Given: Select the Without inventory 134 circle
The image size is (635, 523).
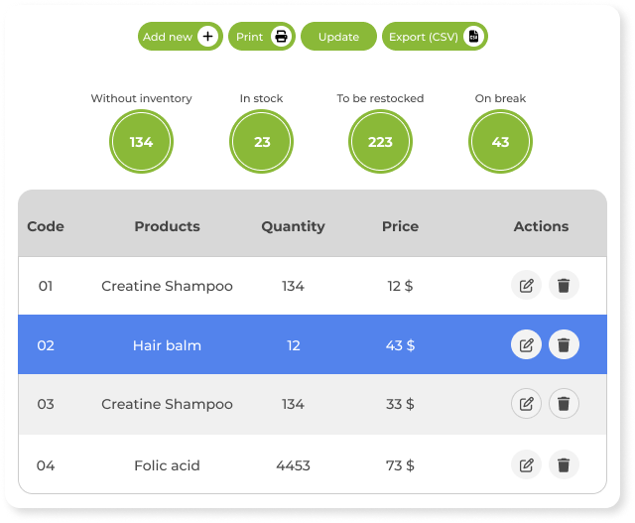Looking at the screenshot, I should tap(141, 142).
